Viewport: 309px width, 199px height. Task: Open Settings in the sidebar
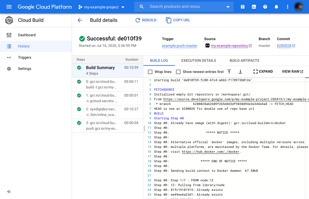[36, 69]
